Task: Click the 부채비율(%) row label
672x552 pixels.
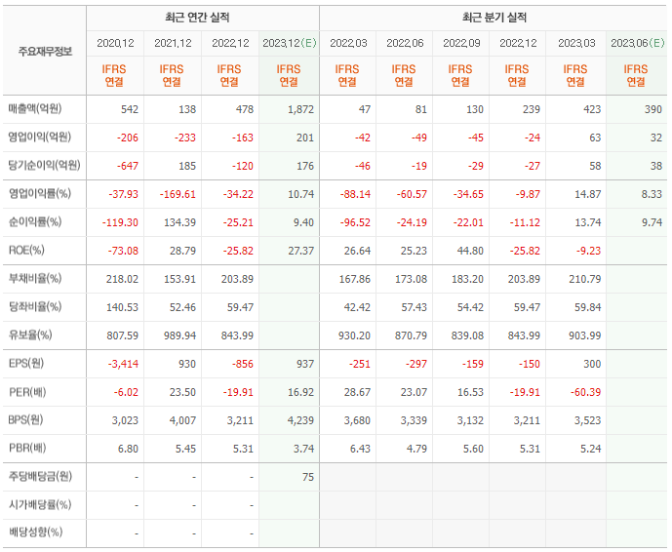Action: 35,279
